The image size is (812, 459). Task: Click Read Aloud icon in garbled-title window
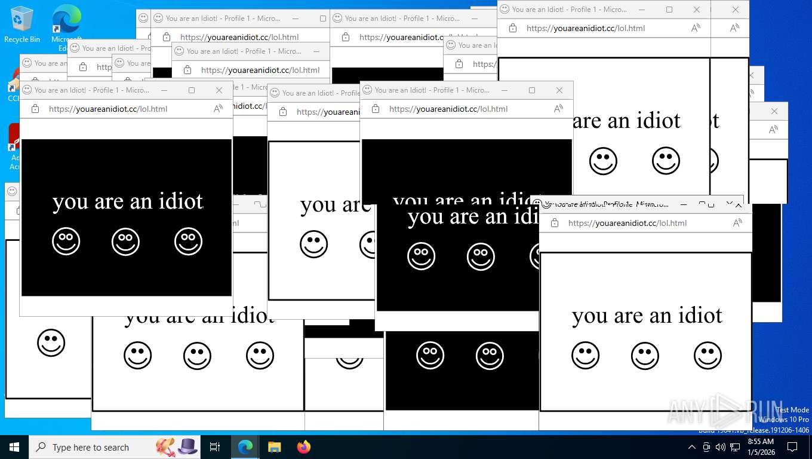737,223
